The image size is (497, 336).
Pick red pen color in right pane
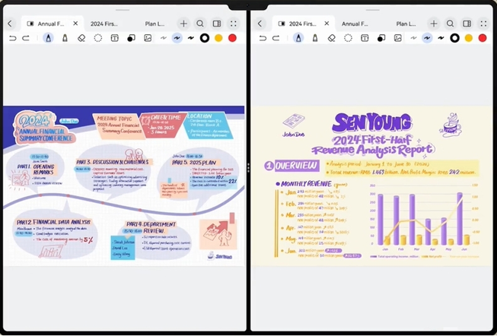point(483,38)
